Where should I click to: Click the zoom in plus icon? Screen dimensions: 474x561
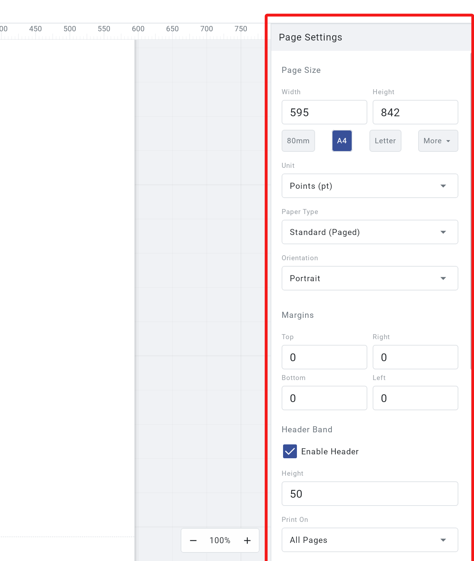tap(247, 540)
